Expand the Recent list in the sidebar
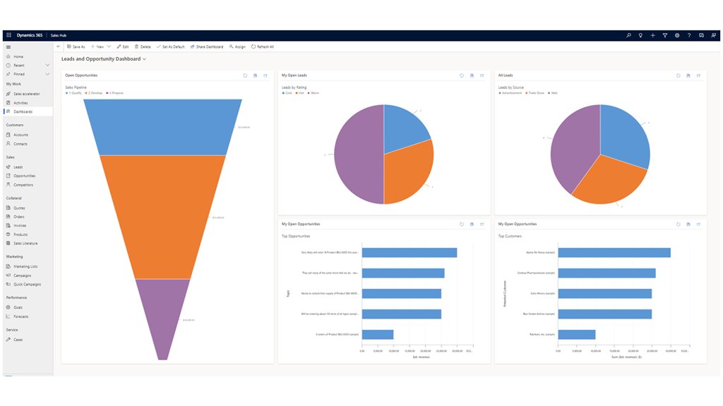Viewport: 723px width, 406px height. point(47,66)
